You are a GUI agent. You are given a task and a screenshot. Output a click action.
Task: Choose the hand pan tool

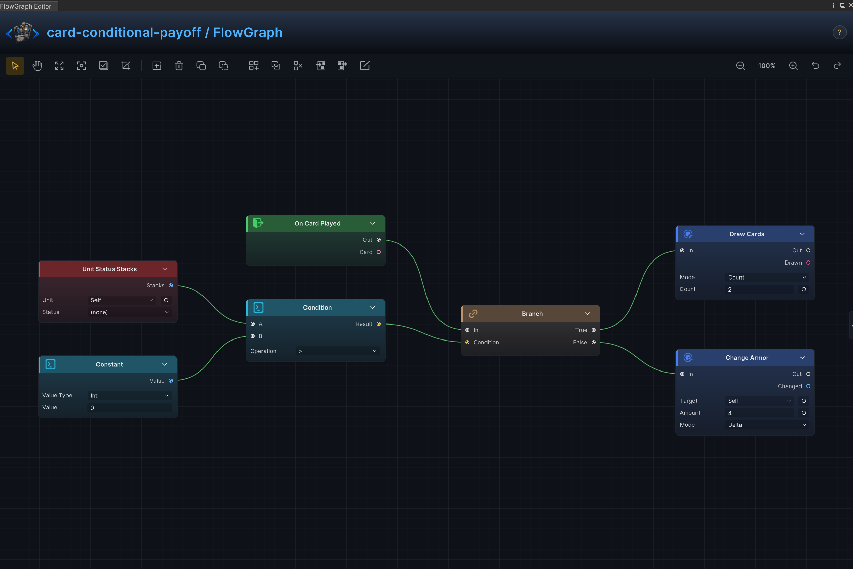pos(37,66)
